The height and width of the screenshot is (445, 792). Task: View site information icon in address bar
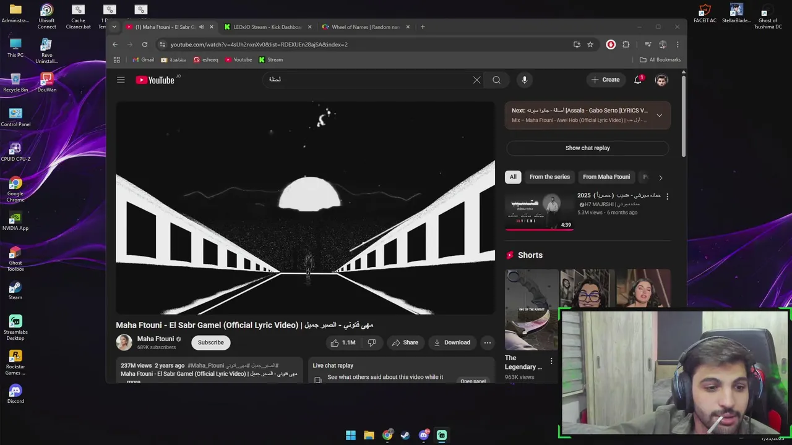coord(162,44)
